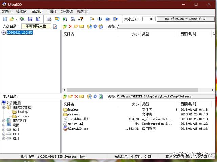Click Refresh icon in local directory toolbar

tap(101, 96)
